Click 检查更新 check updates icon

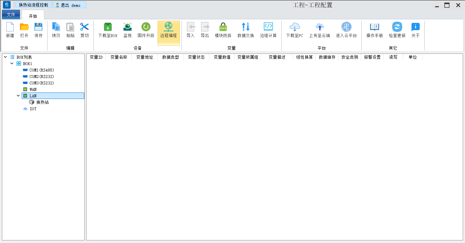(397, 27)
